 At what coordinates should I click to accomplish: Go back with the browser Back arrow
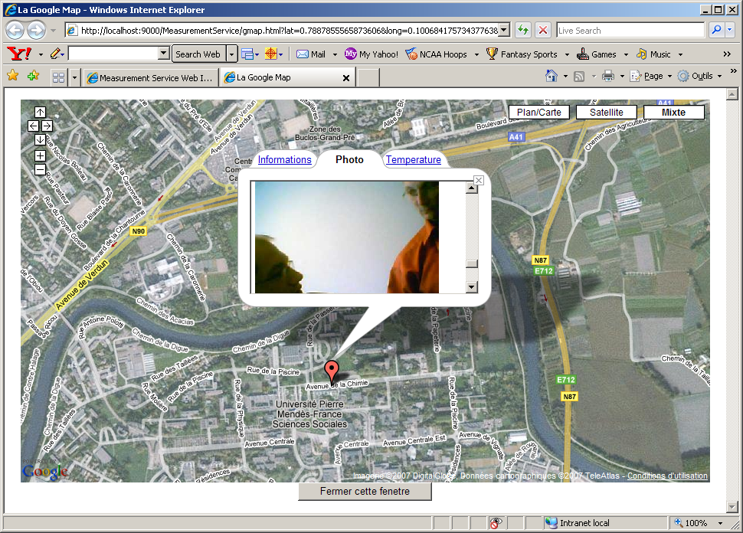pyautogui.click(x=15, y=31)
